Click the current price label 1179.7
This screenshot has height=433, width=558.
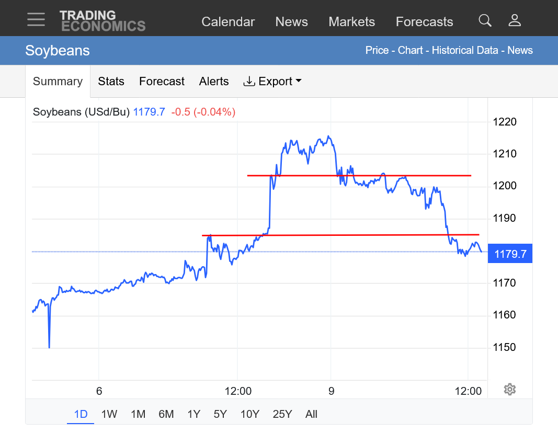[510, 254]
